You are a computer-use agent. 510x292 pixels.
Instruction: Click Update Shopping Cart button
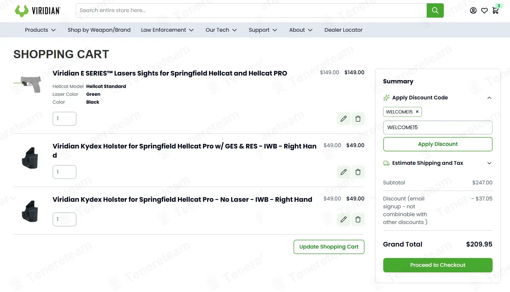pos(329,247)
